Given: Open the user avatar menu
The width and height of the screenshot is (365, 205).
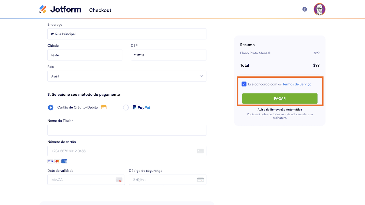Looking at the screenshot, I should point(319,9).
